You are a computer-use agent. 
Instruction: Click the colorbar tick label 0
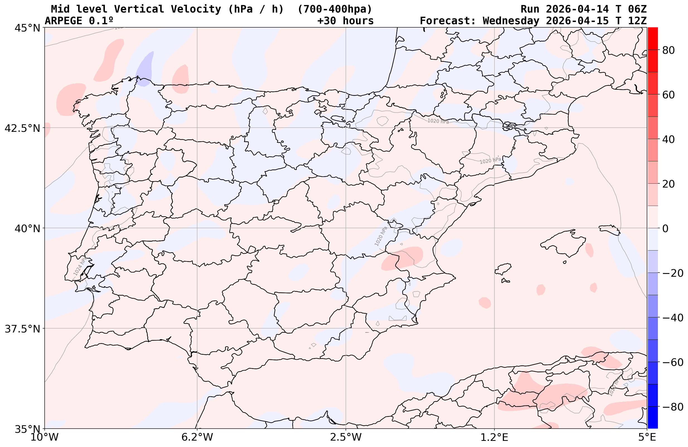pos(665,229)
